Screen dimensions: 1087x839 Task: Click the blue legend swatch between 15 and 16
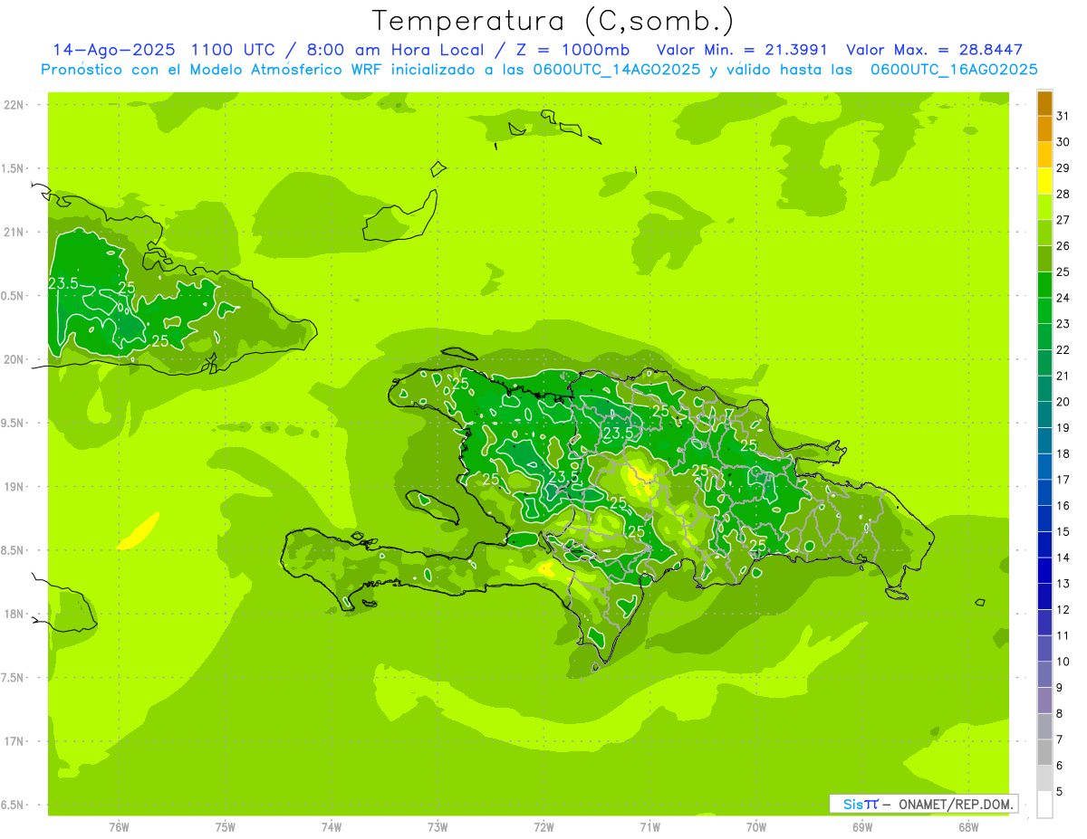pyautogui.click(x=1044, y=519)
